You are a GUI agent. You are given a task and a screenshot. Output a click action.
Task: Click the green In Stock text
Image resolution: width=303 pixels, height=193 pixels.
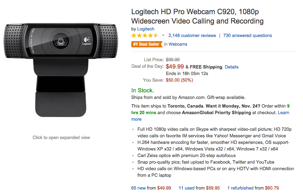143,90
